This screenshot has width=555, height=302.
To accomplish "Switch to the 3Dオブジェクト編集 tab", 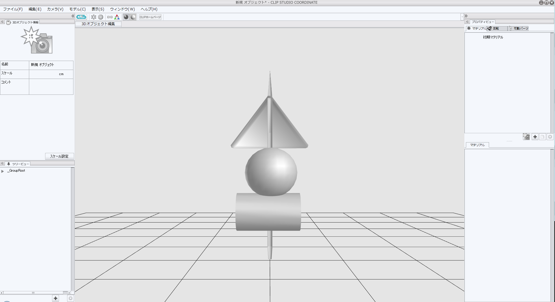I will pos(98,24).
